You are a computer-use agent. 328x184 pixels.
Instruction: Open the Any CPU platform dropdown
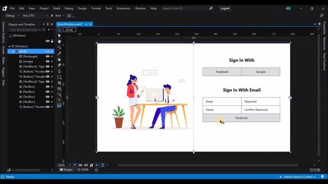(47, 16)
